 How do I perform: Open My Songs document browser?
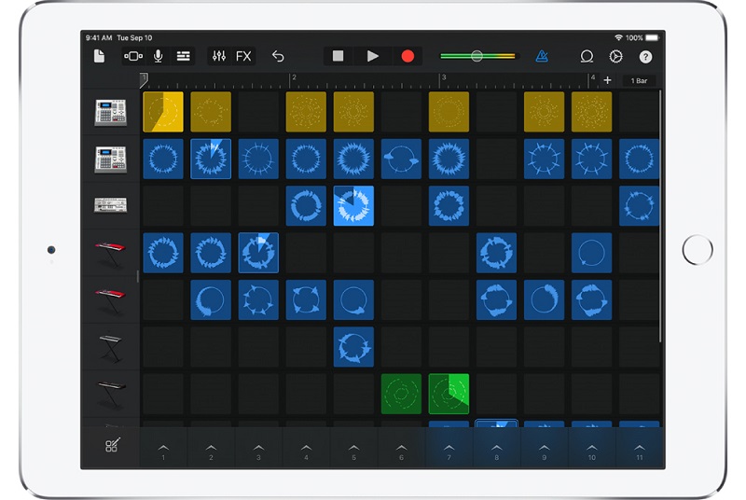point(99,56)
